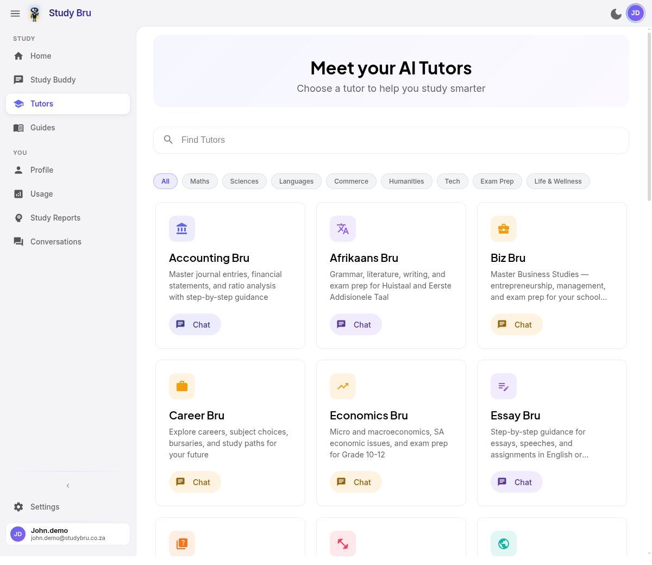The image size is (652, 565).
Task: Click the search magnifier icon
Action: tap(168, 140)
